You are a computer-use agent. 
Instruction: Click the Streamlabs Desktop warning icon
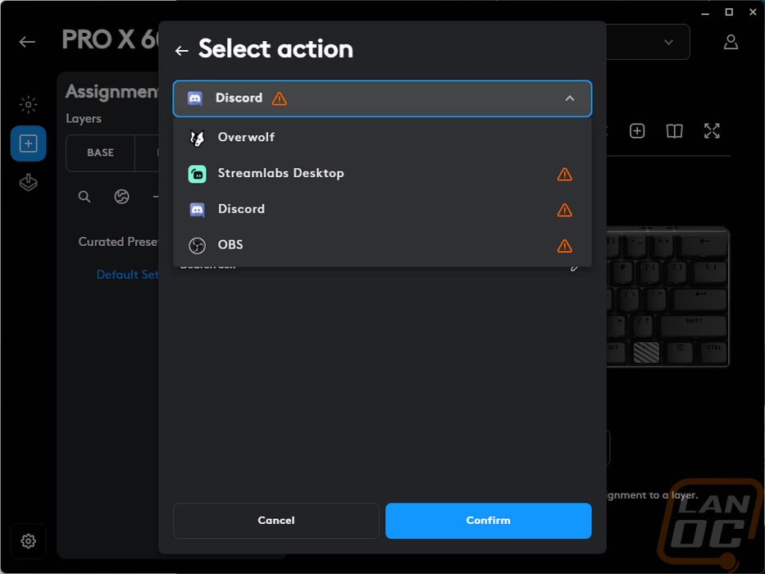(x=564, y=174)
